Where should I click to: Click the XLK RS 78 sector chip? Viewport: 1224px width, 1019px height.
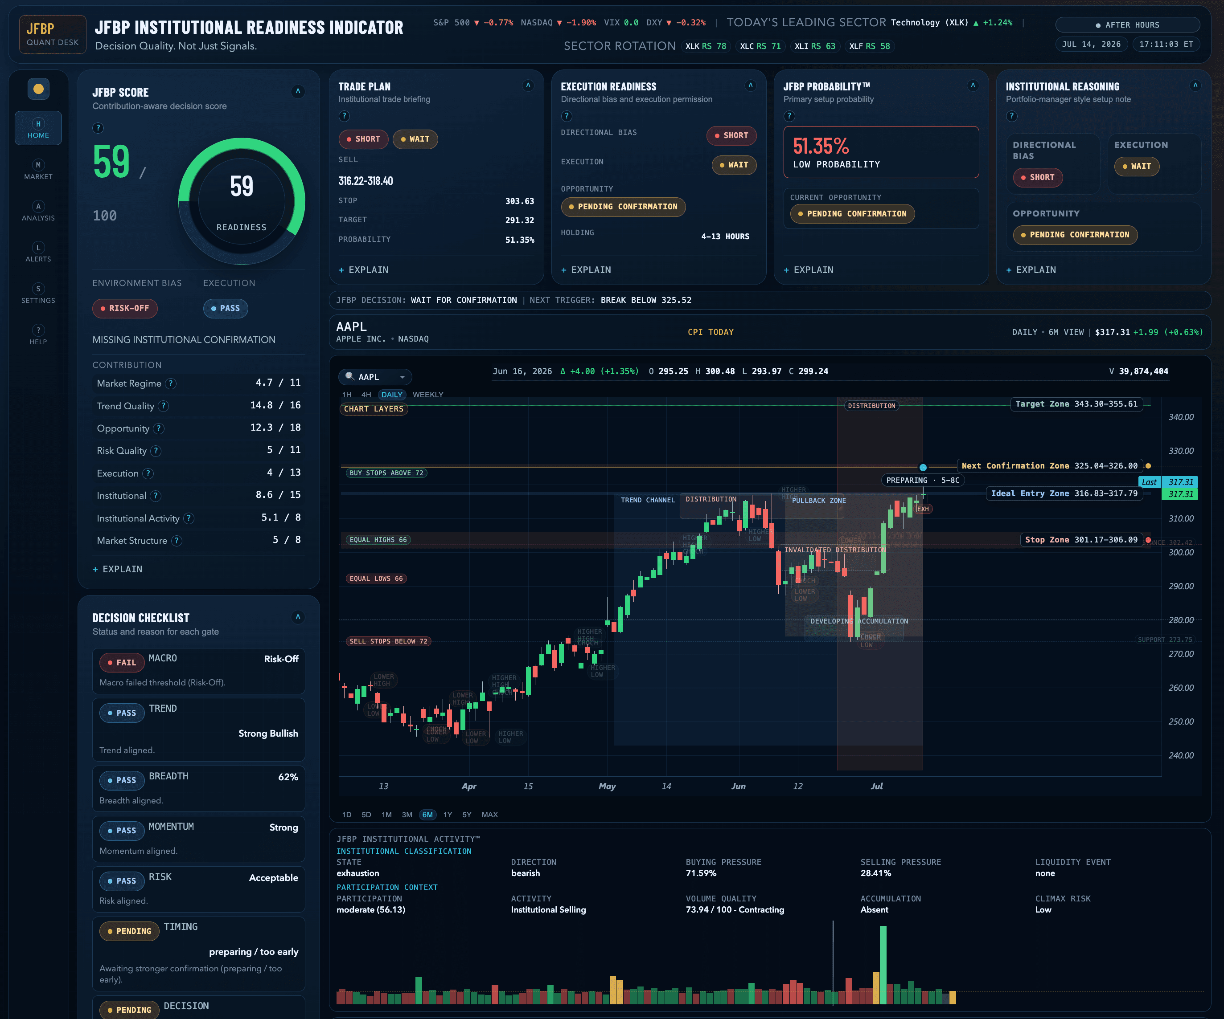coord(705,46)
